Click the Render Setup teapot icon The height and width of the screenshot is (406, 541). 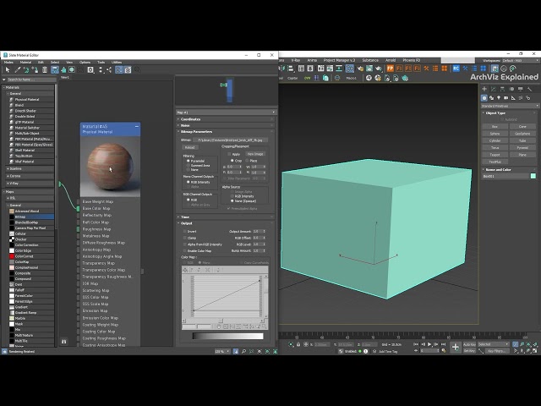(361, 69)
